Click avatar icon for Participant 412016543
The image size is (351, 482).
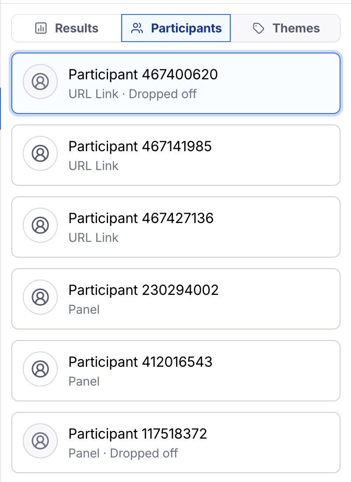pos(40,369)
